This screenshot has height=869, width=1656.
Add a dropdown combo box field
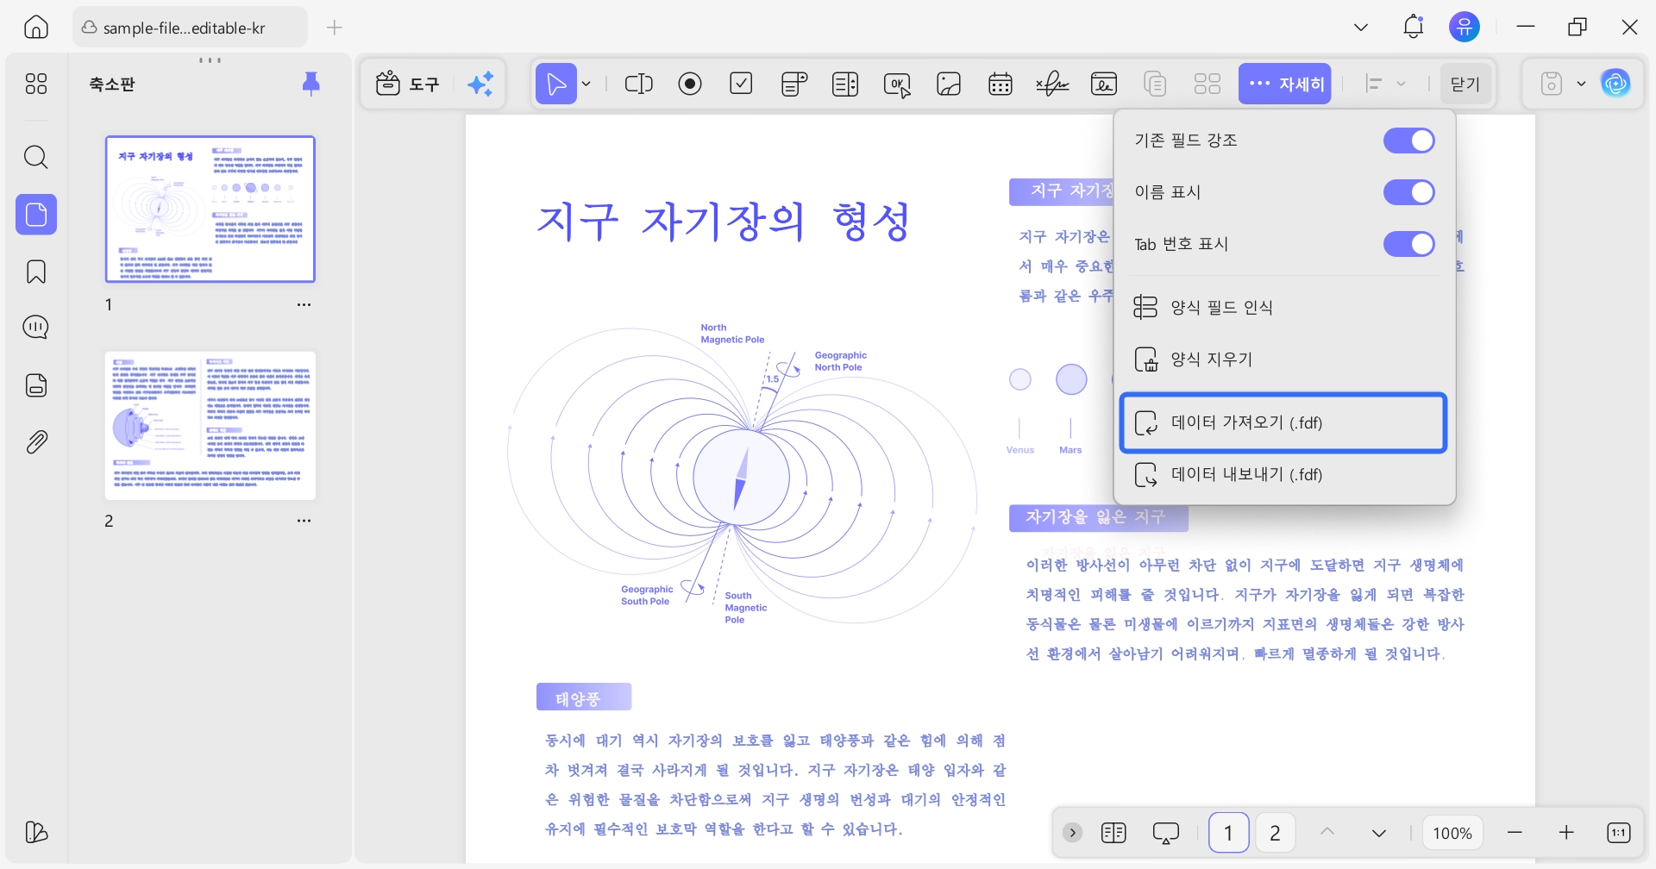[x=793, y=84]
